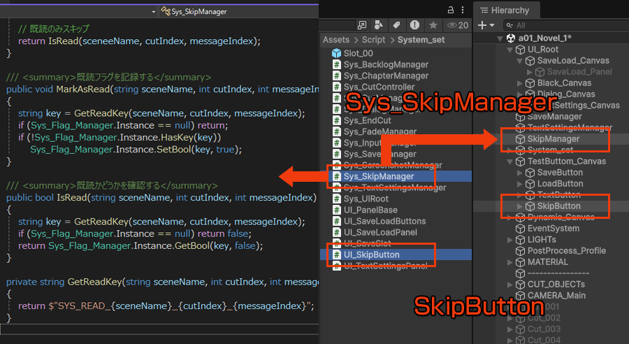Open the search window icon in Project panel
629x344 pixels.
[362, 25]
